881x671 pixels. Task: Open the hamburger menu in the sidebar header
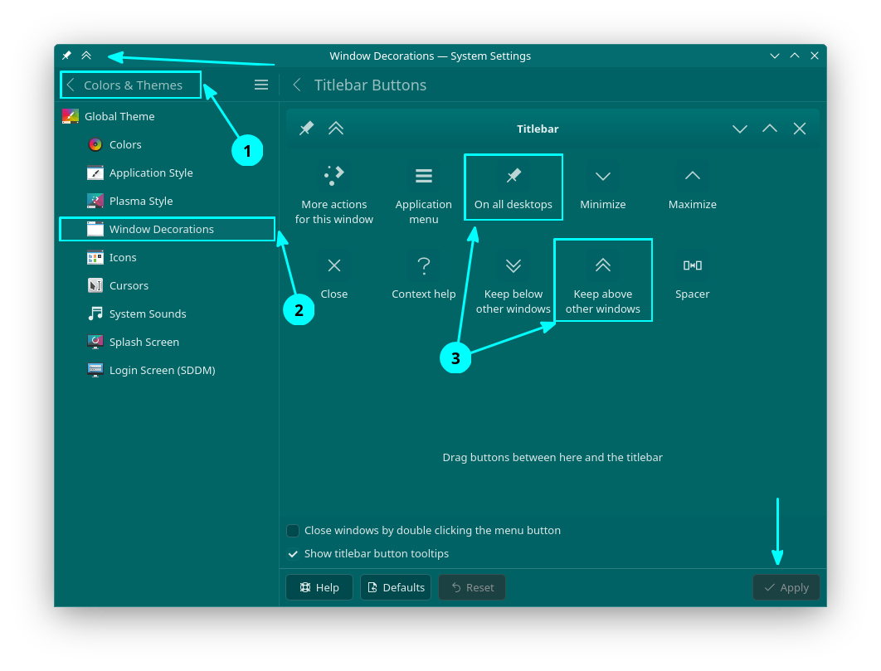tap(261, 85)
